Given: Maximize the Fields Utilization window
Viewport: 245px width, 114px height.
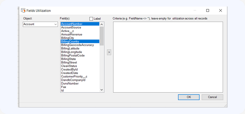Looking at the screenshot, I should click(207, 10).
